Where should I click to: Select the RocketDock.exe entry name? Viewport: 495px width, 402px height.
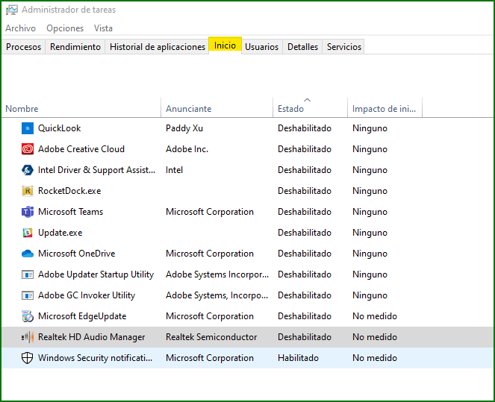[x=69, y=191]
